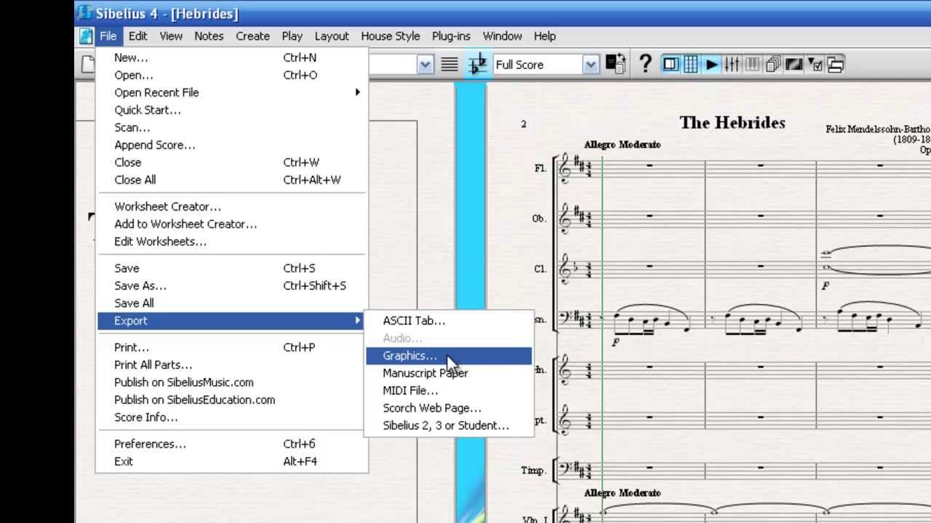Image resolution: width=931 pixels, height=523 pixels.
Task: Toggle the Keypad window button
Action: (x=691, y=65)
